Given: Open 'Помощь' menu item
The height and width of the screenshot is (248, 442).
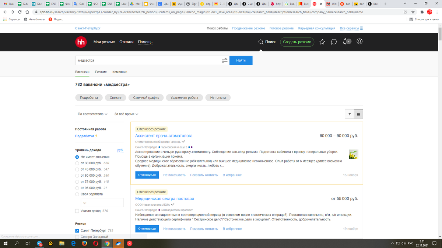Looking at the screenshot, I should (145, 42).
